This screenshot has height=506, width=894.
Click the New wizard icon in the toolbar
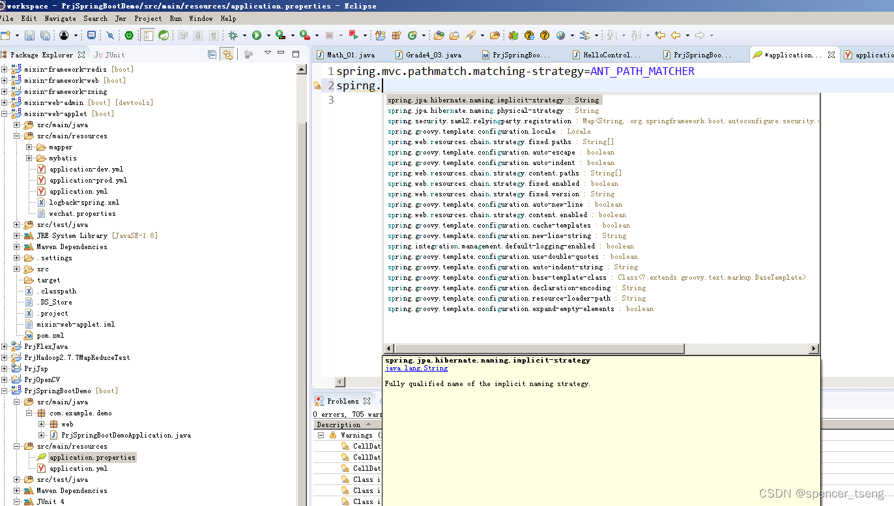pyautogui.click(x=7, y=35)
